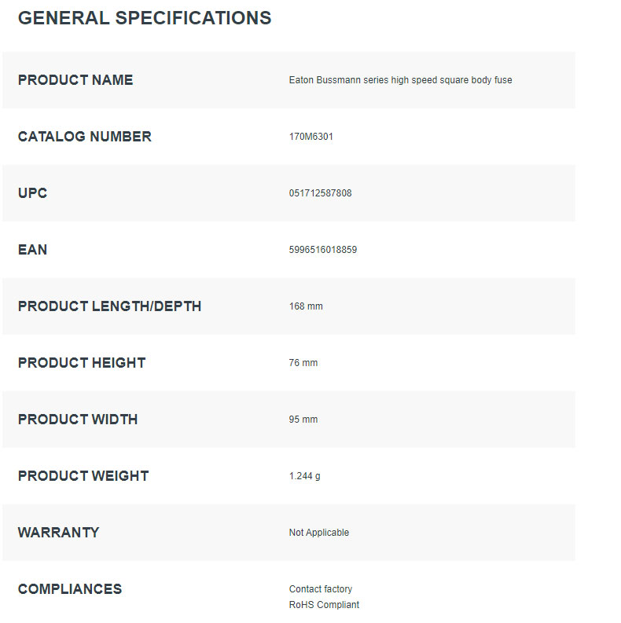
Task: Click the Product Name row label
Action: (x=75, y=80)
